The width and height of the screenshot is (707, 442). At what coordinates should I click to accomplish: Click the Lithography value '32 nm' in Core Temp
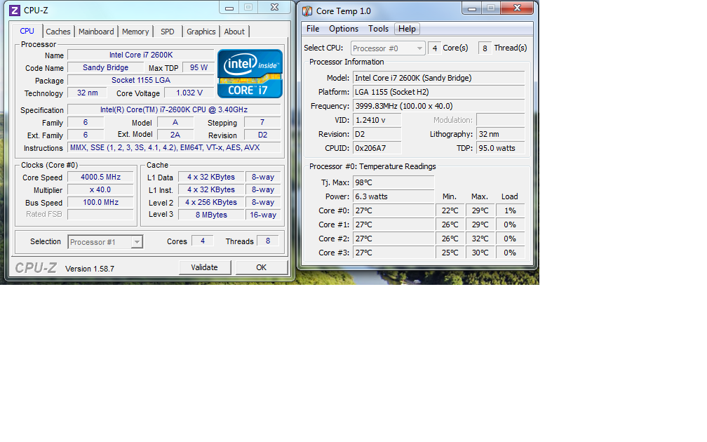501,134
